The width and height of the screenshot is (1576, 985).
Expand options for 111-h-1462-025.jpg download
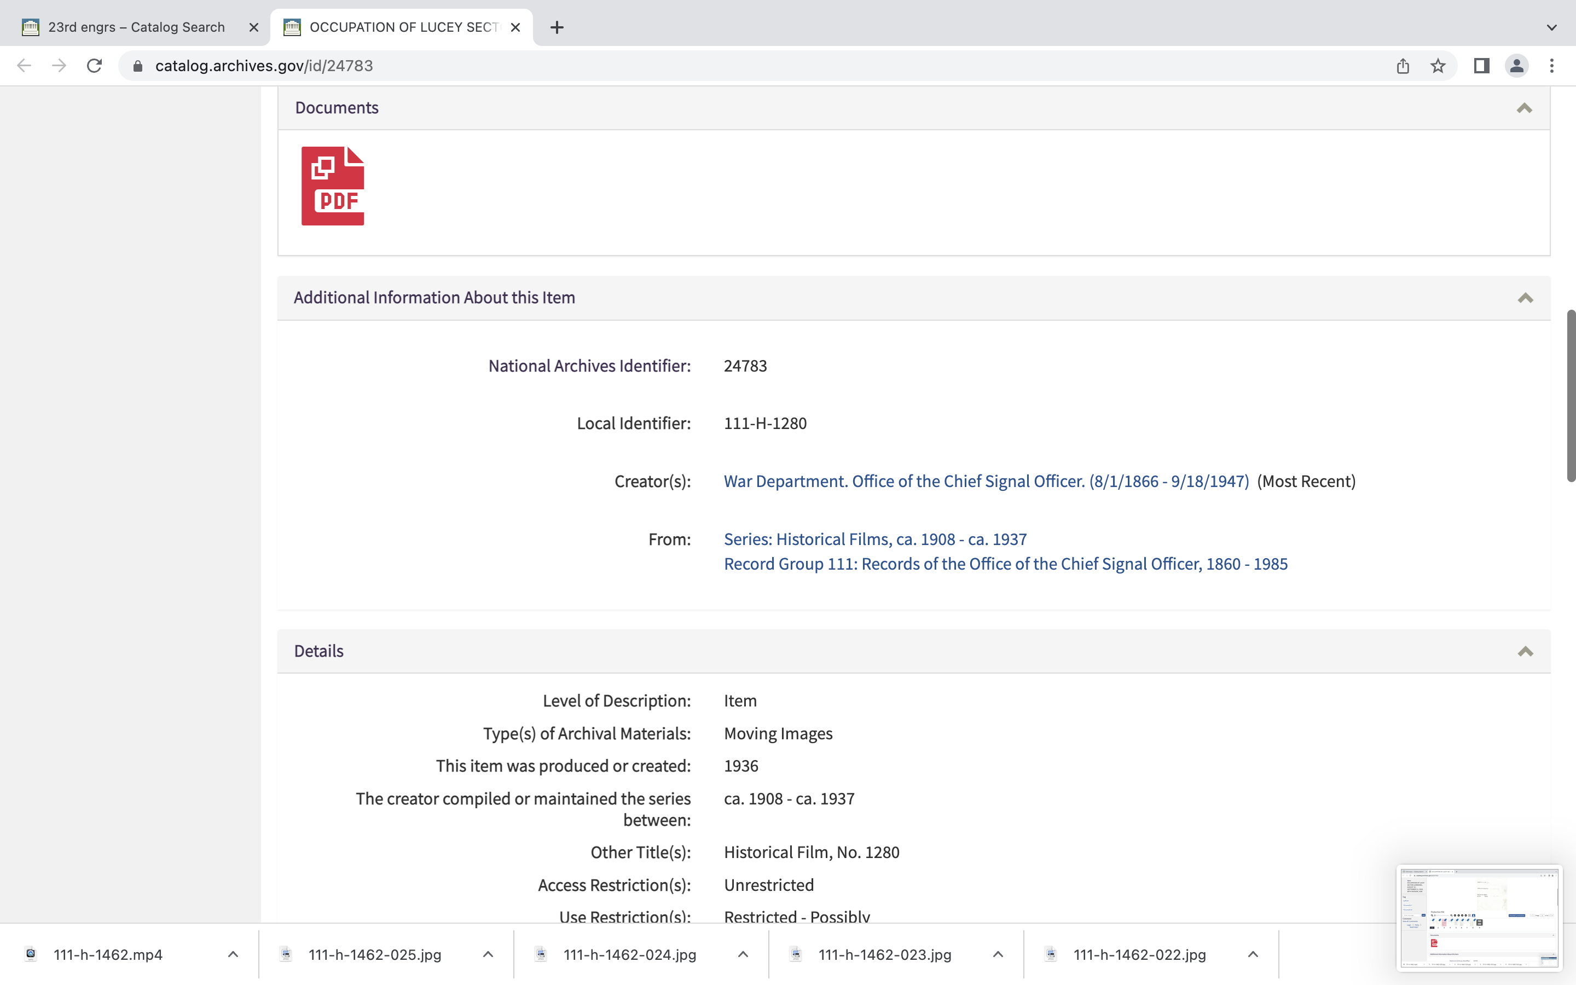[x=488, y=954]
